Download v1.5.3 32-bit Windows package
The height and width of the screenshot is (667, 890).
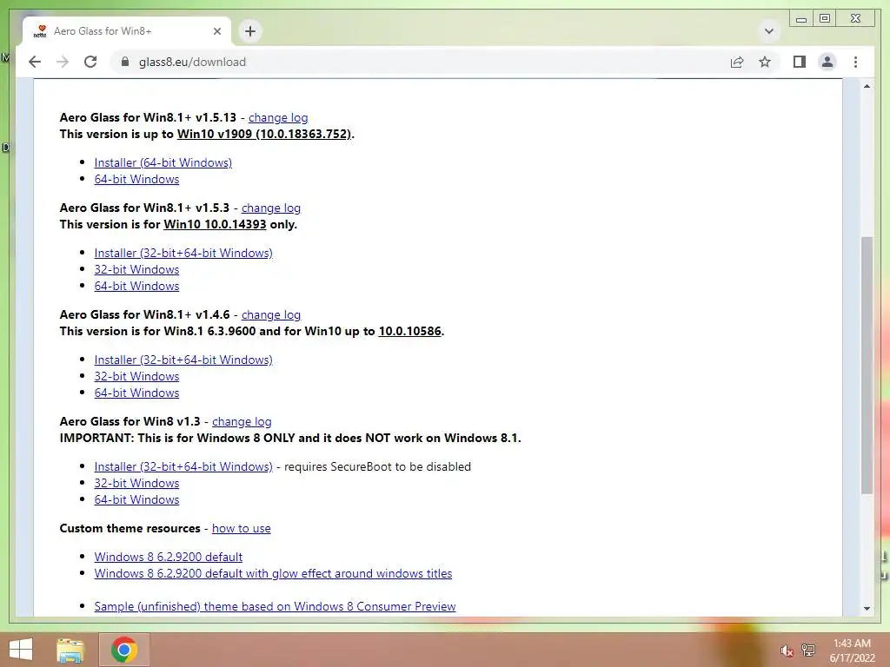pos(136,269)
